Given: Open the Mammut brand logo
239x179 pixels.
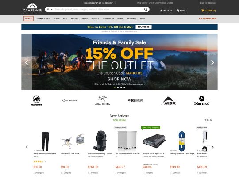Looking at the screenshot, I should tap(37, 101).
